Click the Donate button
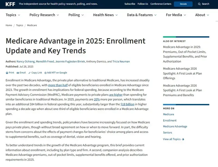The image size is (218, 167). [183, 4]
